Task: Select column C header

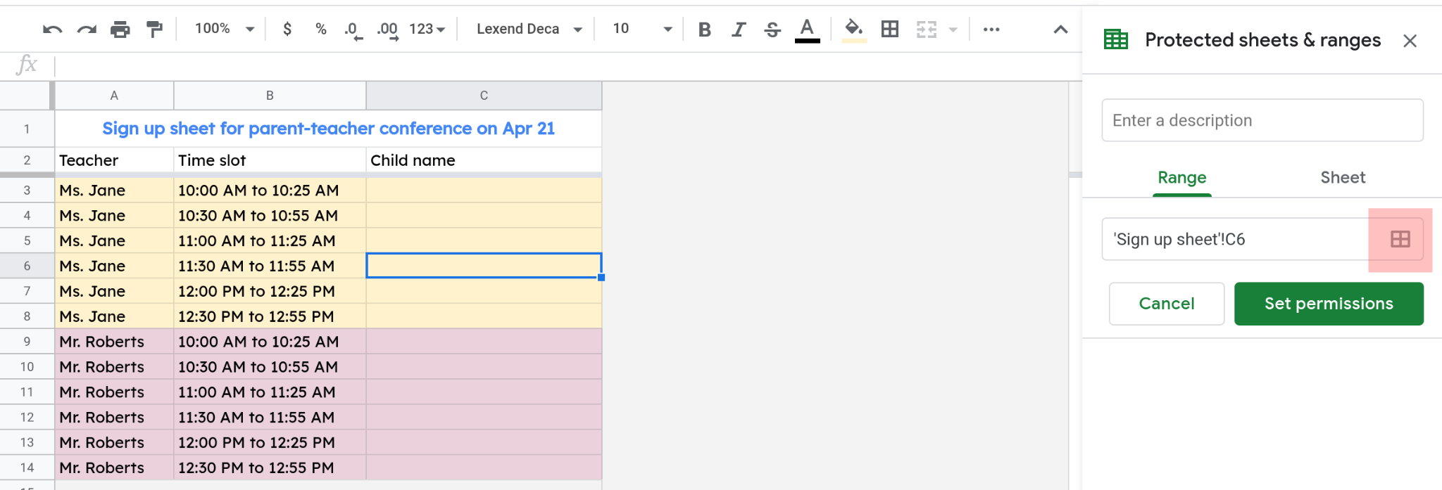Action: [x=484, y=96]
